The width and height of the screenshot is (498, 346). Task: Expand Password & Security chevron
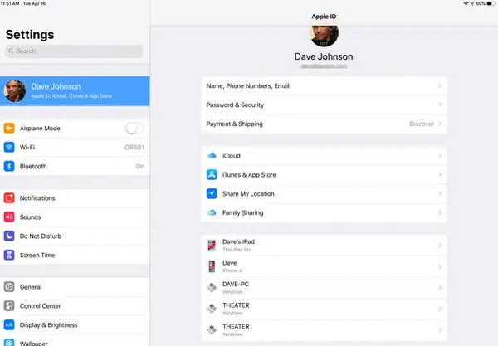pyautogui.click(x=440, y=105)
